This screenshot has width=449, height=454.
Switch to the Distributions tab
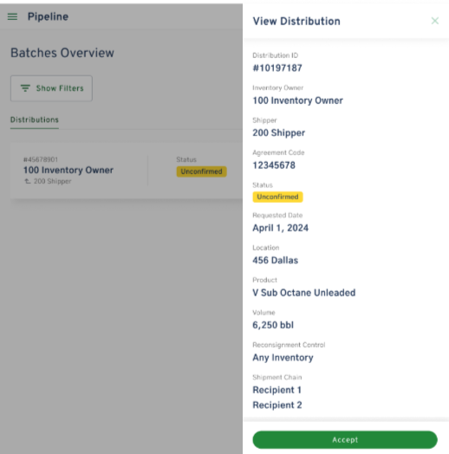(35, 120)
